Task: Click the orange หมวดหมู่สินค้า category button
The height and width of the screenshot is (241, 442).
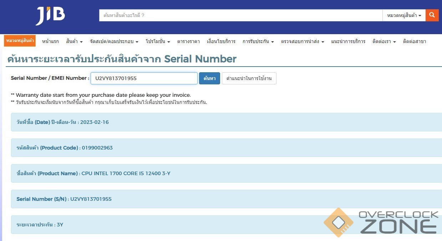Action: click(x=20, y=41)
